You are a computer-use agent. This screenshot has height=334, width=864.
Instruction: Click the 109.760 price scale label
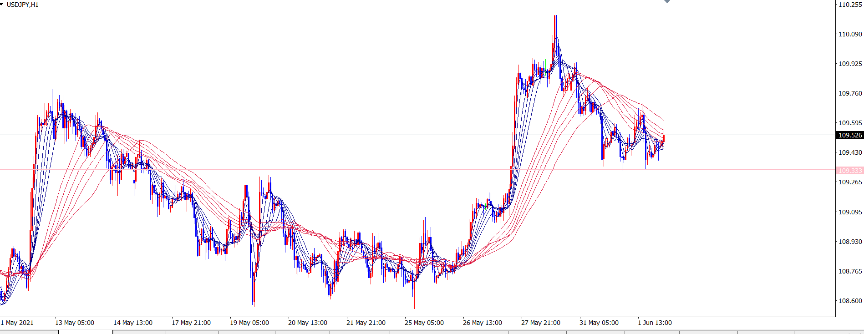tap(850, 93)
